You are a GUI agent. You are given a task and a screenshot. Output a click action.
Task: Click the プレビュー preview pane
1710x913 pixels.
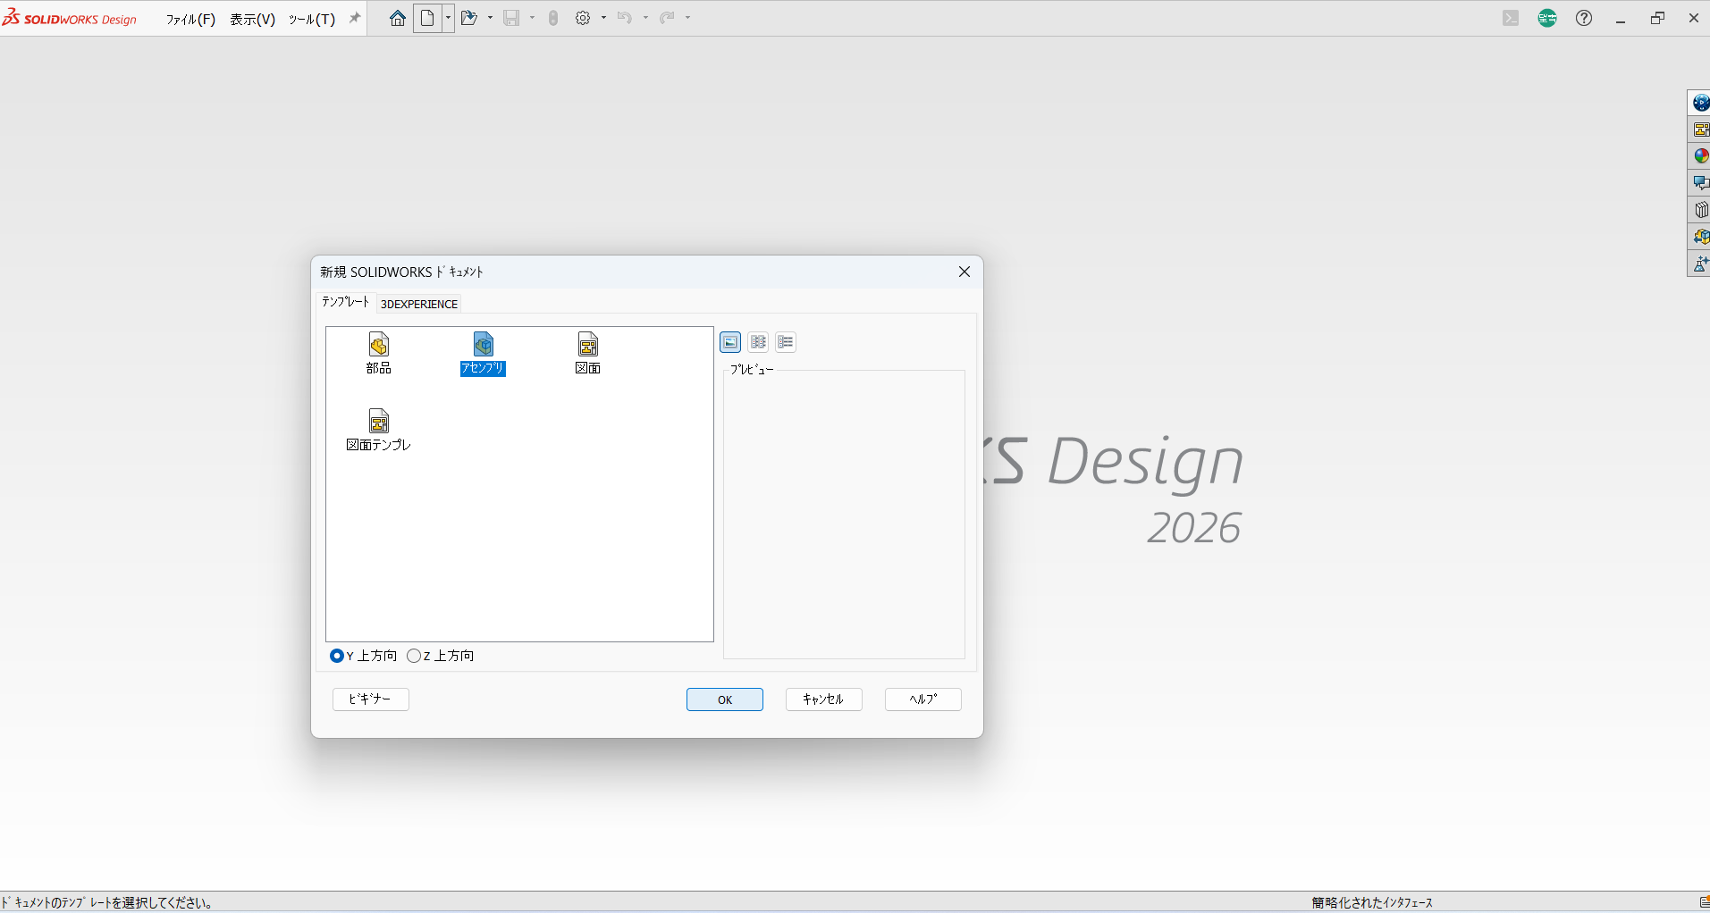coord(844,515)
